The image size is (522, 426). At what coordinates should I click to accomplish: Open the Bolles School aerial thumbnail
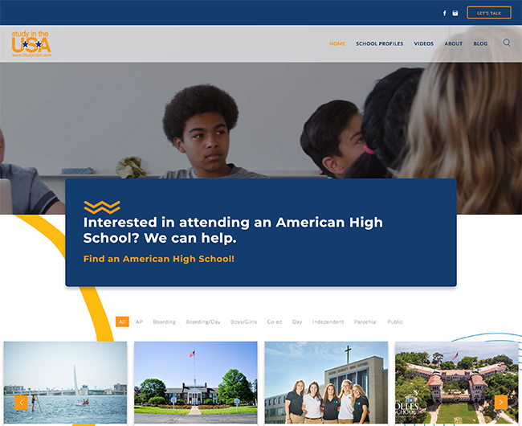coord(457,383)
